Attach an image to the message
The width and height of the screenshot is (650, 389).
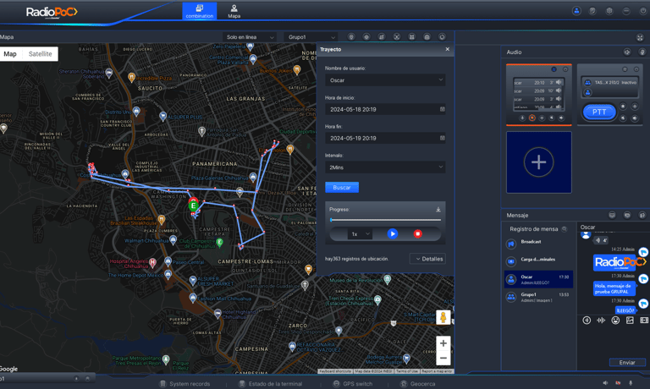[x=630, y=321]
